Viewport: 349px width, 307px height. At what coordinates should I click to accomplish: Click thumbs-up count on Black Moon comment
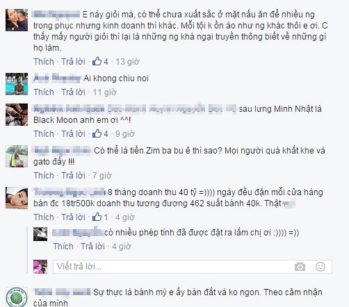click(x=106, y=134)
